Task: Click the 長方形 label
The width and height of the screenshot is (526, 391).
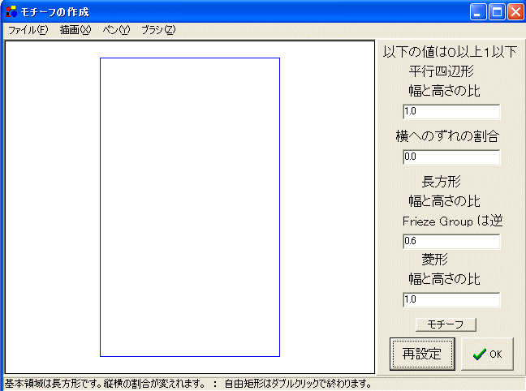Action: [x=441, y=182]
